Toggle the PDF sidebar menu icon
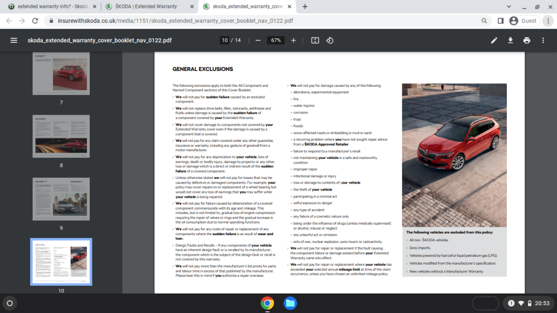 14,41
